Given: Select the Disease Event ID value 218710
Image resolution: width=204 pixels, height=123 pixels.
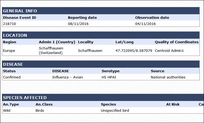Looking at the screenshot, I should tap(9, 24).
